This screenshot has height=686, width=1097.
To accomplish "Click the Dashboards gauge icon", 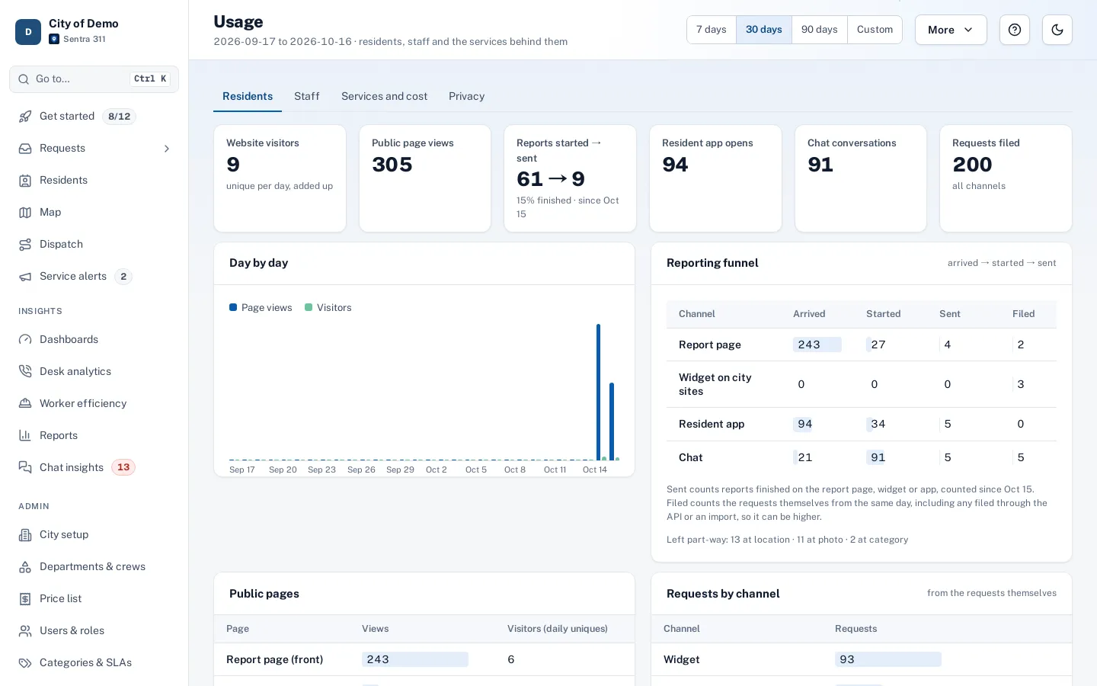I will (25, 340).
